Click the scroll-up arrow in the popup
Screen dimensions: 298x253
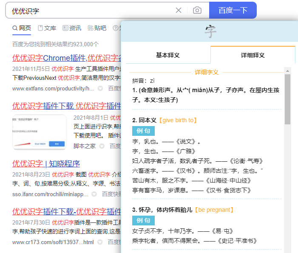(287, 71)
